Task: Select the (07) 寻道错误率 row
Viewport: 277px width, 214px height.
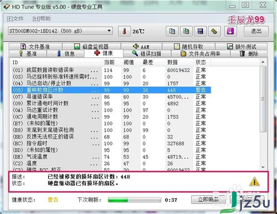Action: (111, 97)
